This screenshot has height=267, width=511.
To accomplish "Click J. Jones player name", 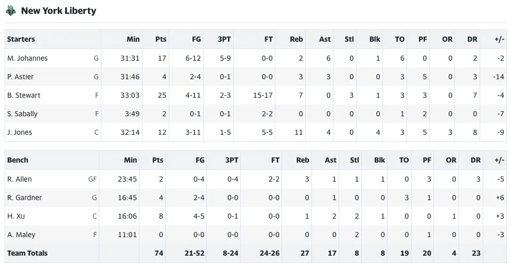I will click(20, 133).
